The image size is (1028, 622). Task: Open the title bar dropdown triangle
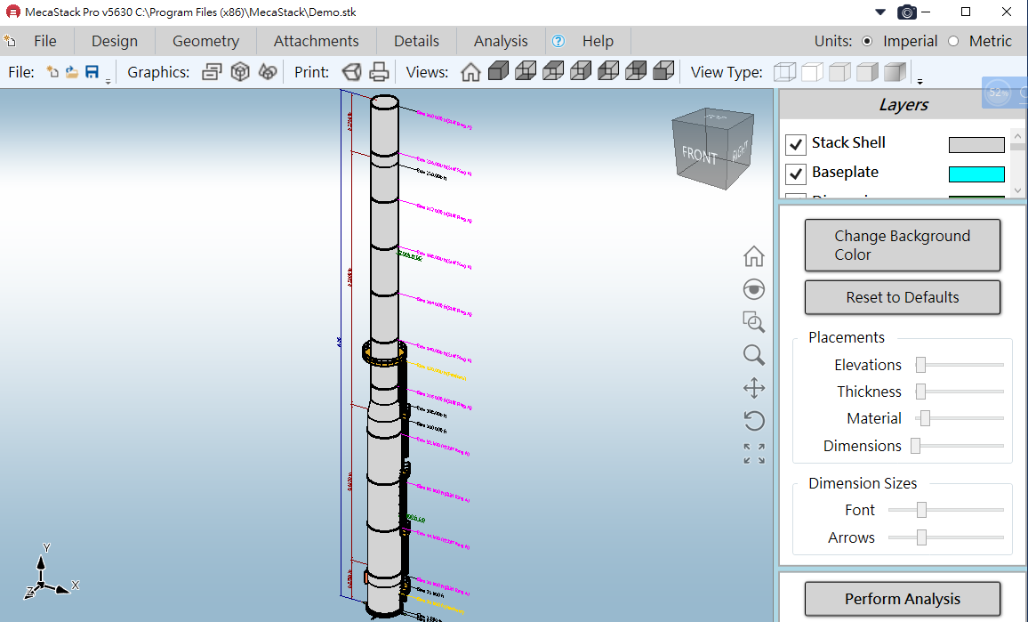[x=880, y=12]
